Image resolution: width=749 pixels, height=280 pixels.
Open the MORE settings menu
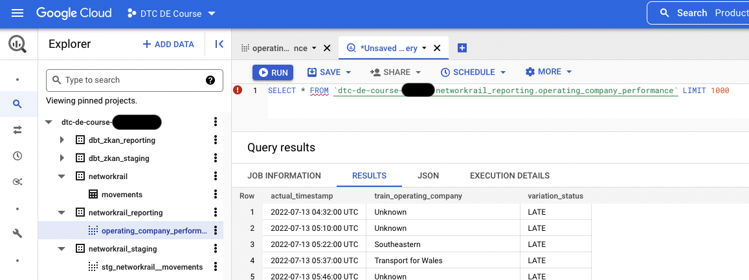pos(548,72)
